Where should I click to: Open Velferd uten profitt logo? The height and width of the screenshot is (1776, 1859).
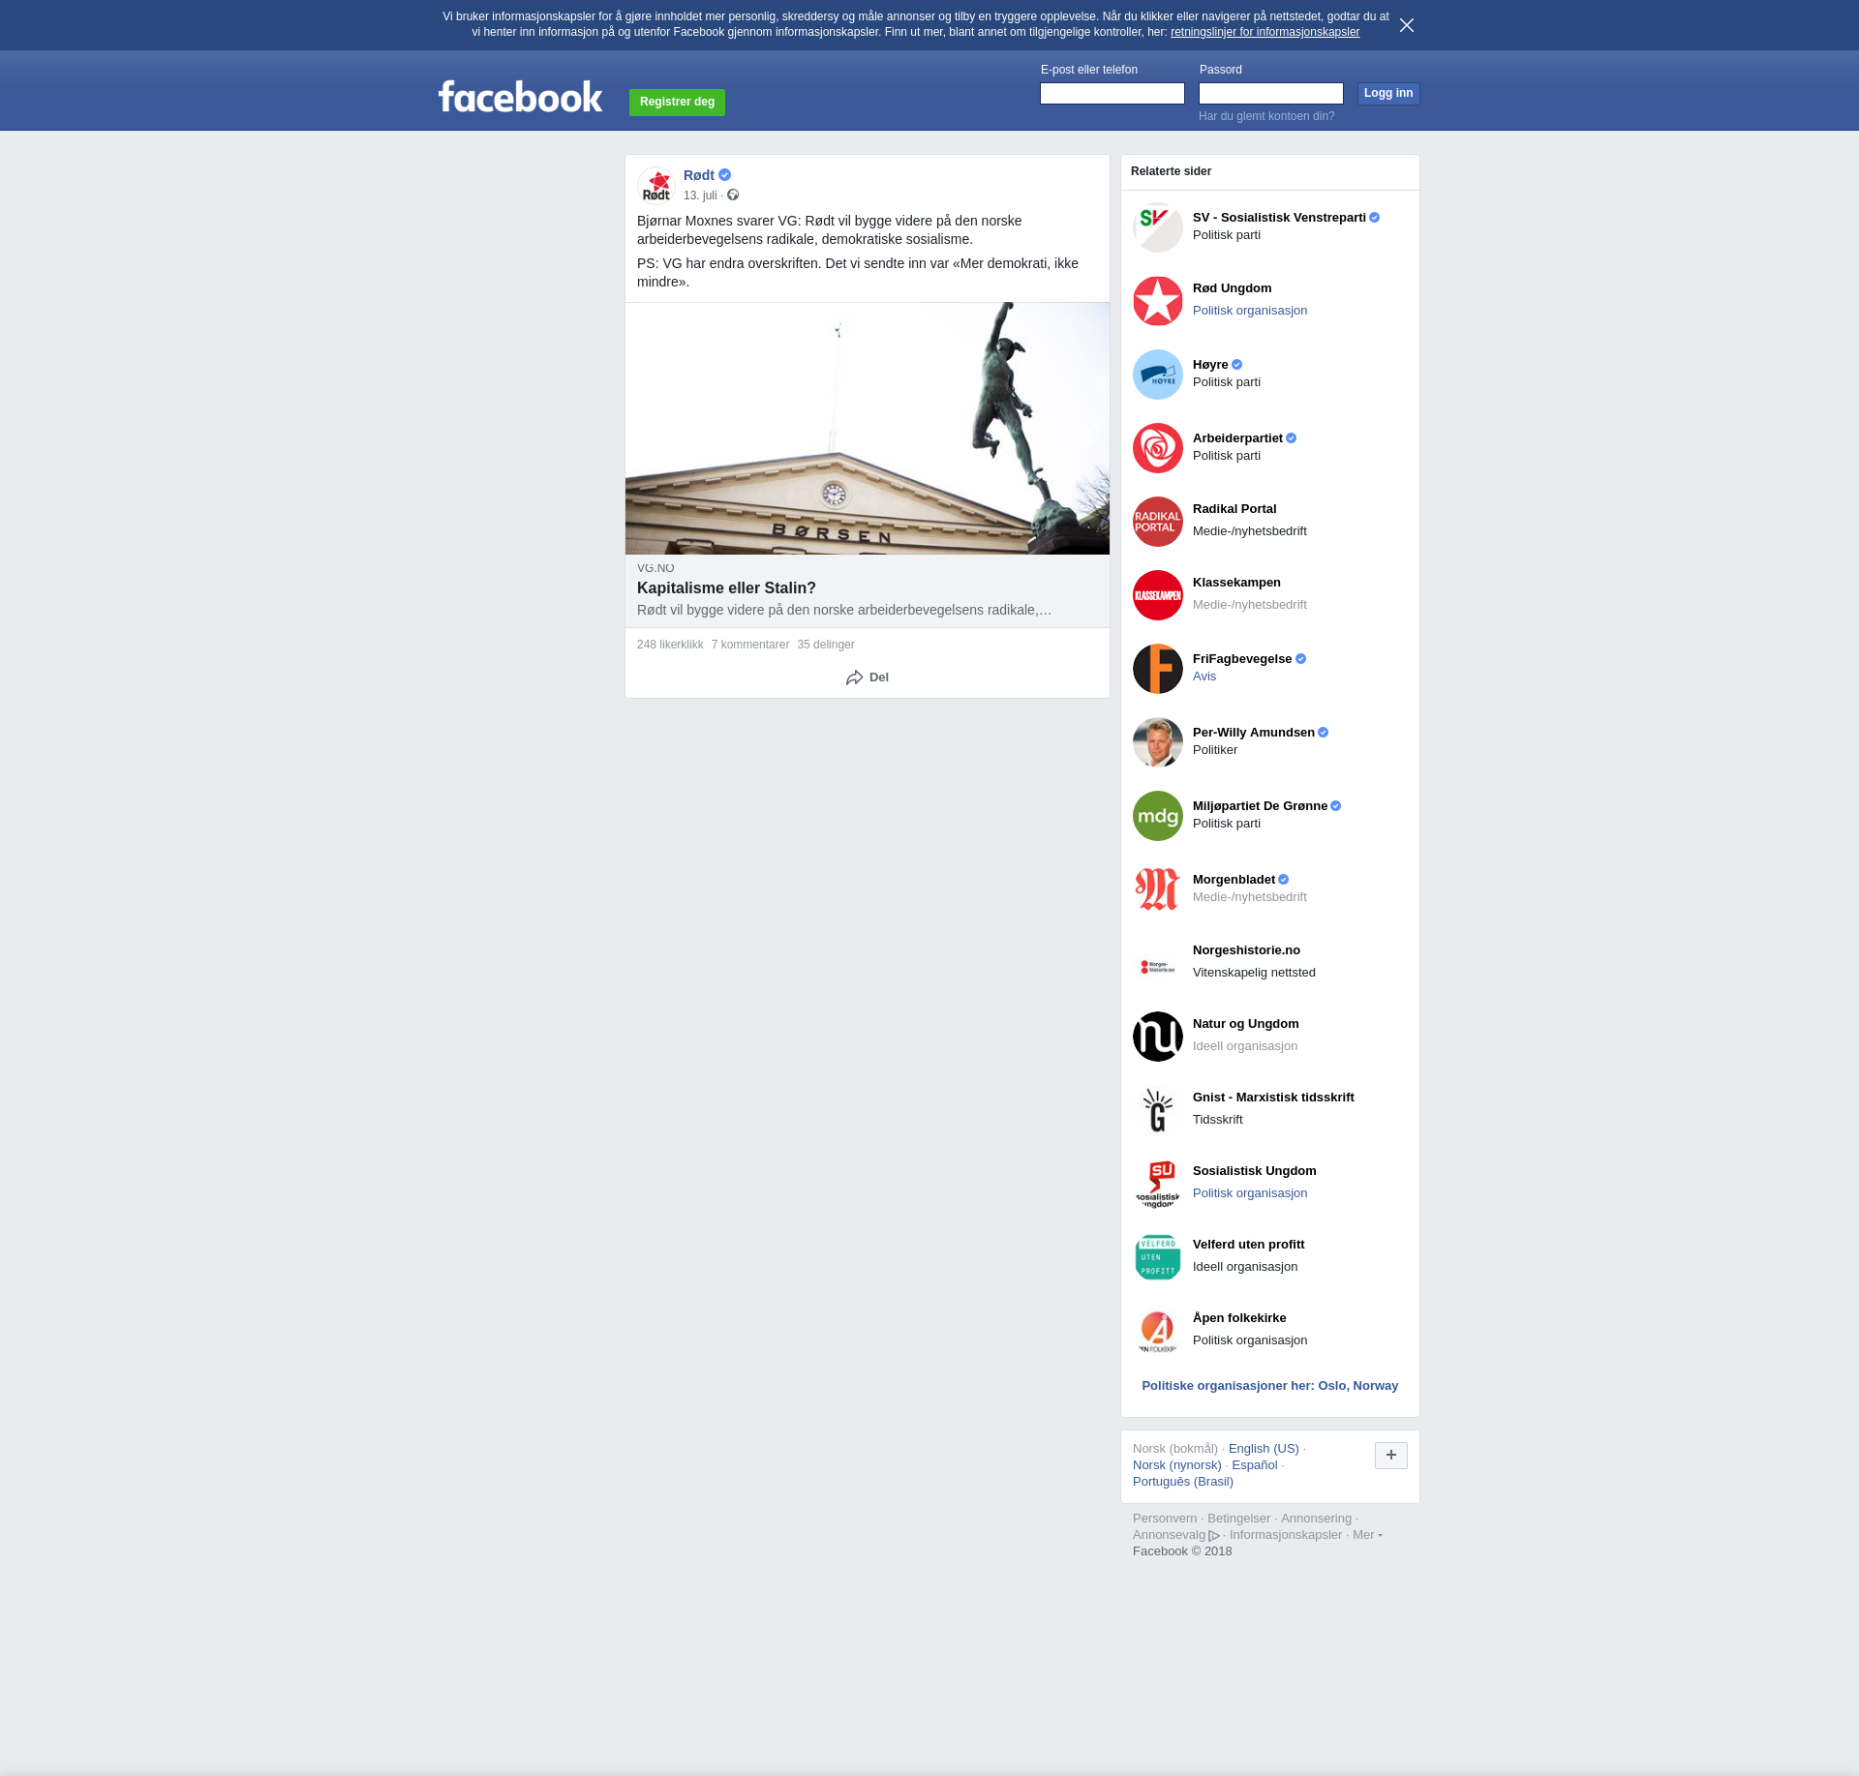tap(1158, 1257)
